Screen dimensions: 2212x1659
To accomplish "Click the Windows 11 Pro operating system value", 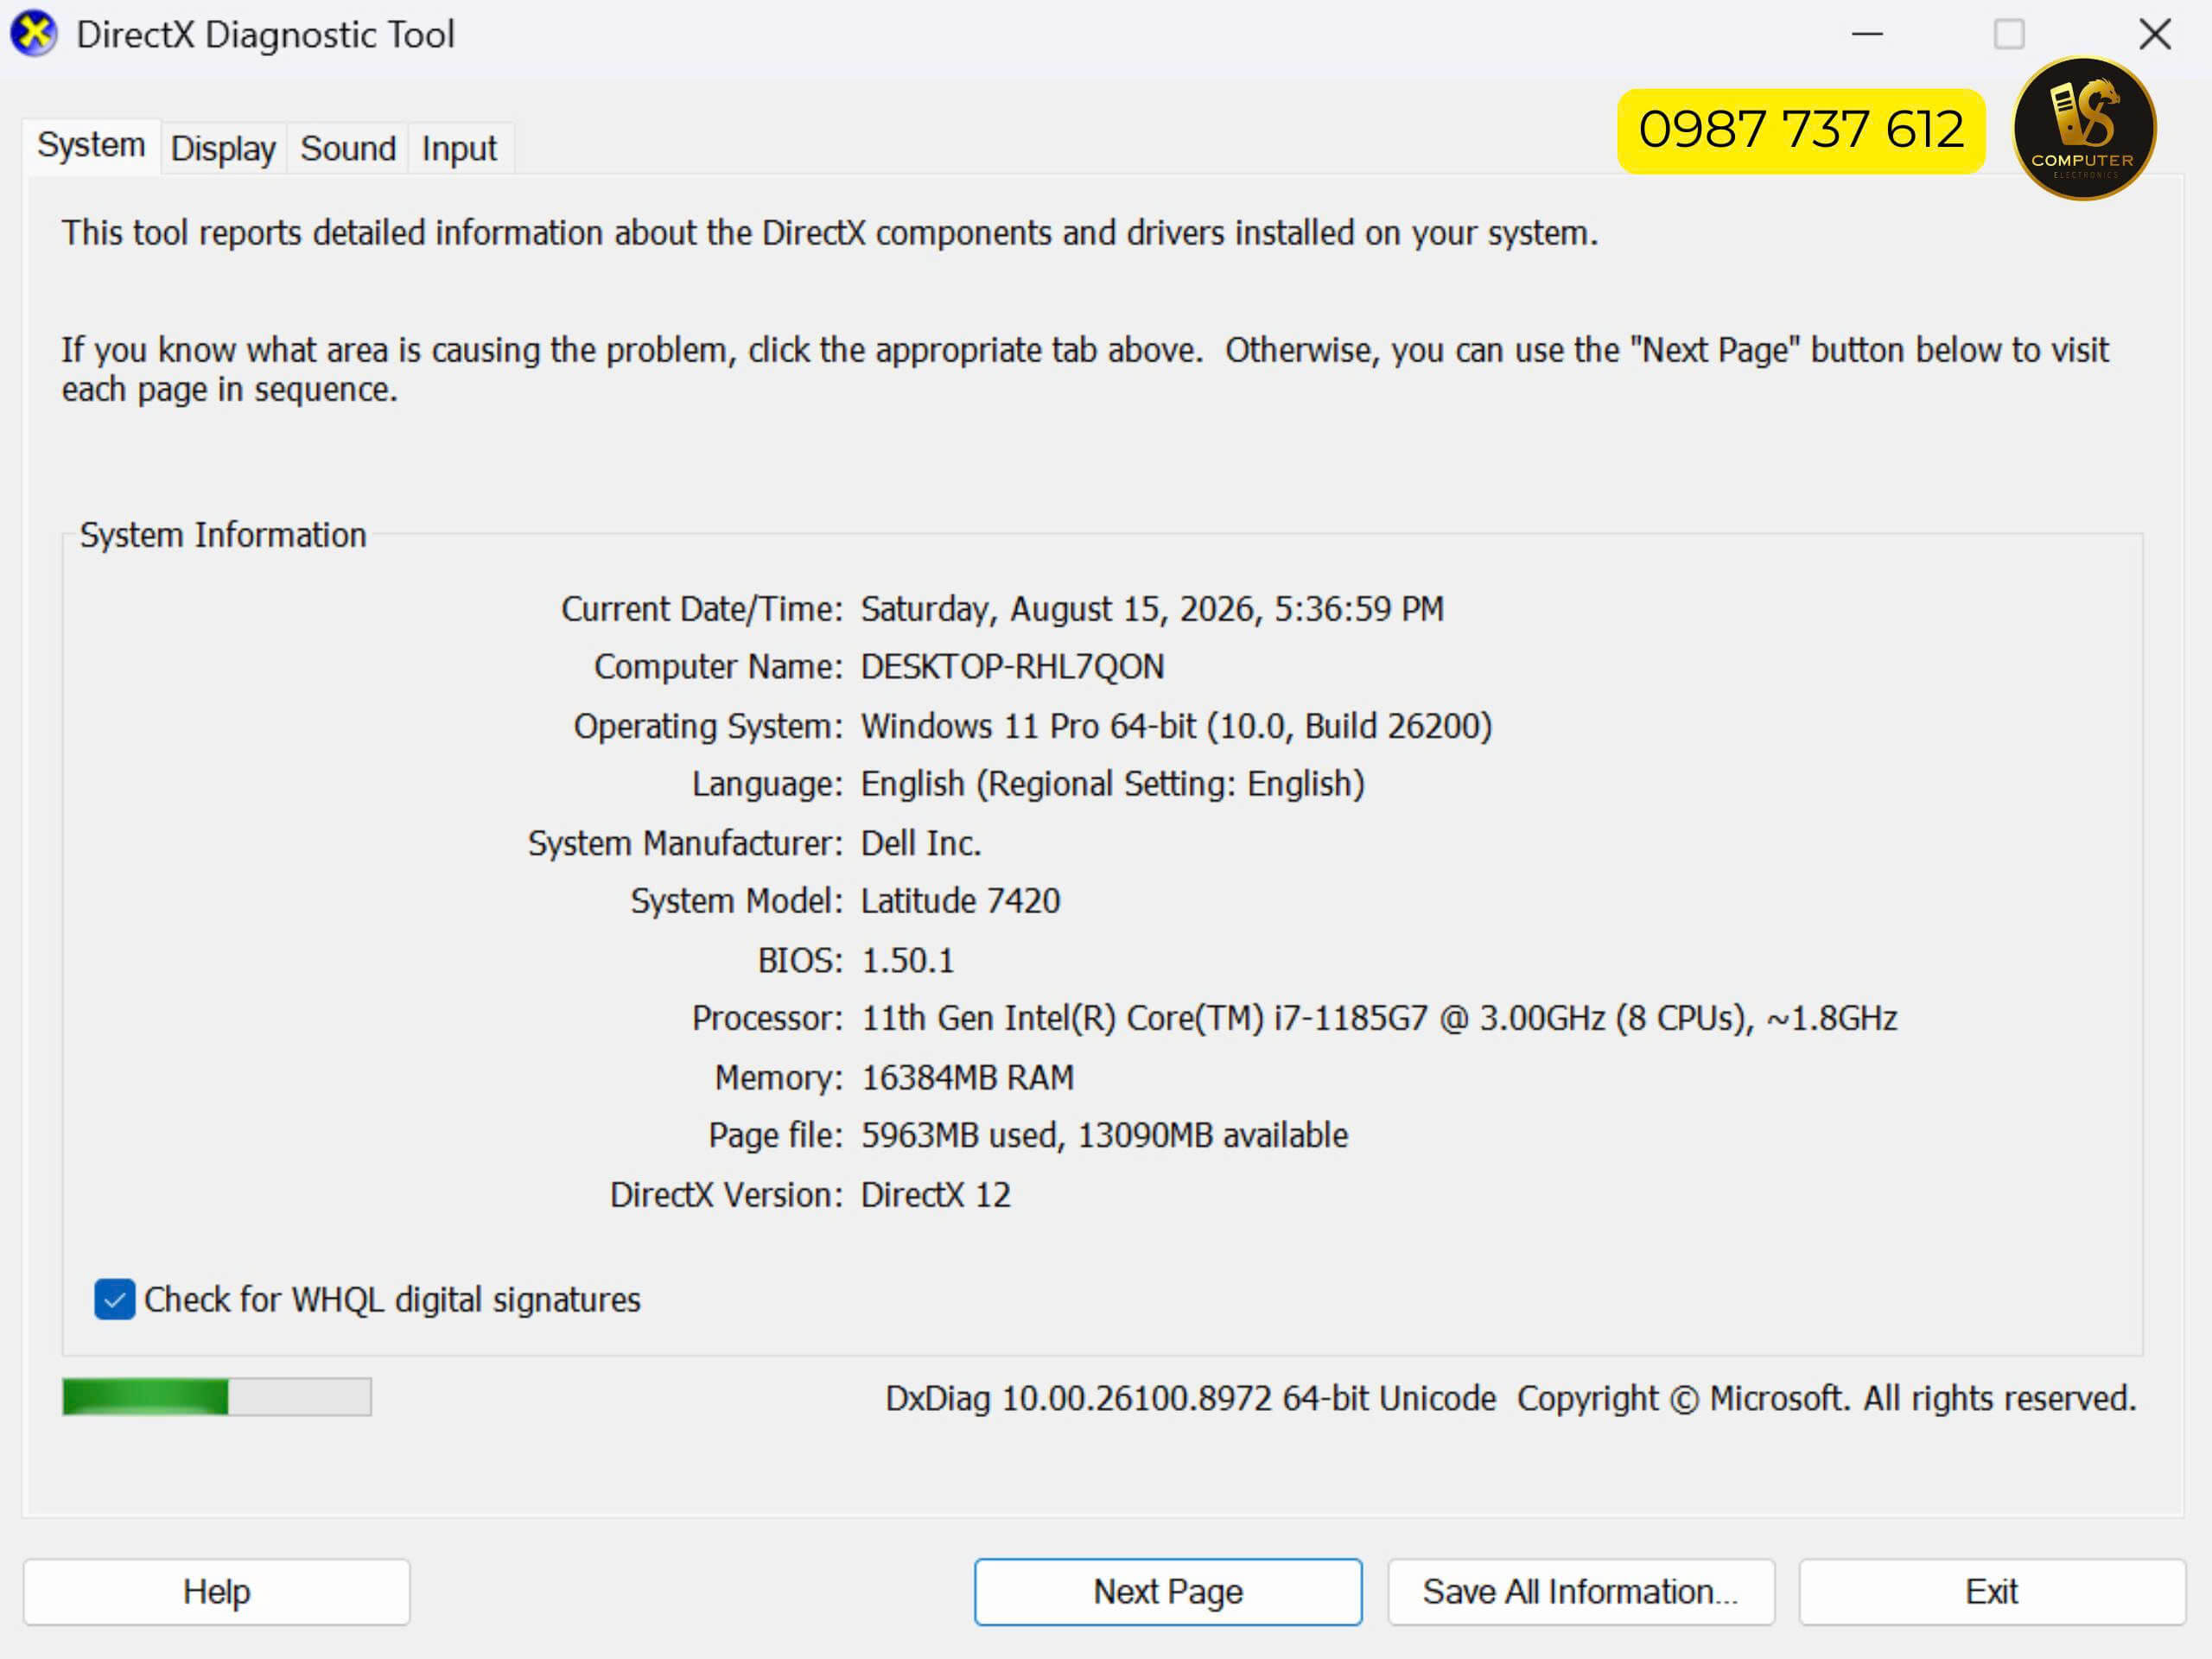I will tap(1176, 726).
